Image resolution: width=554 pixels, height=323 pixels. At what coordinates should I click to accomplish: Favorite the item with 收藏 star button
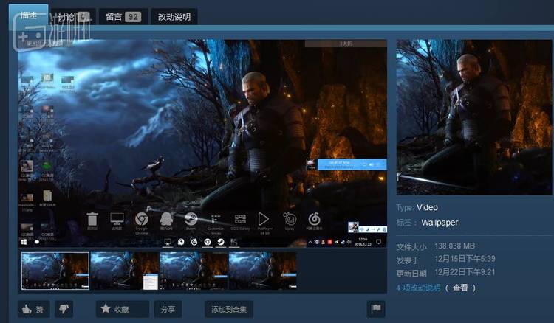click(121, 309)
